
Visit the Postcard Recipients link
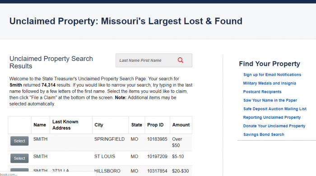pos(262,92)
